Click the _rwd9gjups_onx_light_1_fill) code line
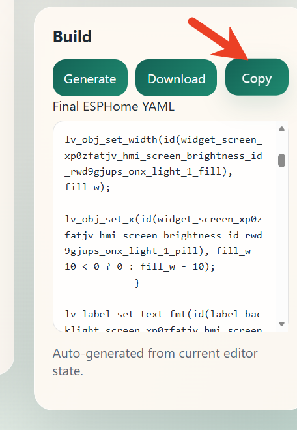Screen dimensions: 297x430 148,171
